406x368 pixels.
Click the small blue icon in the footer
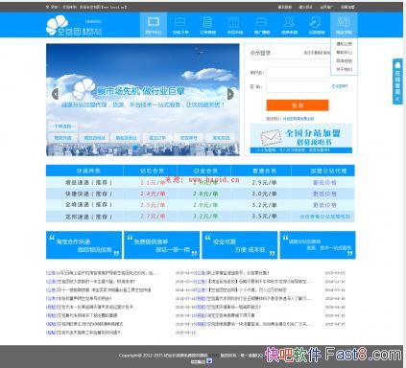pos(209,361)
